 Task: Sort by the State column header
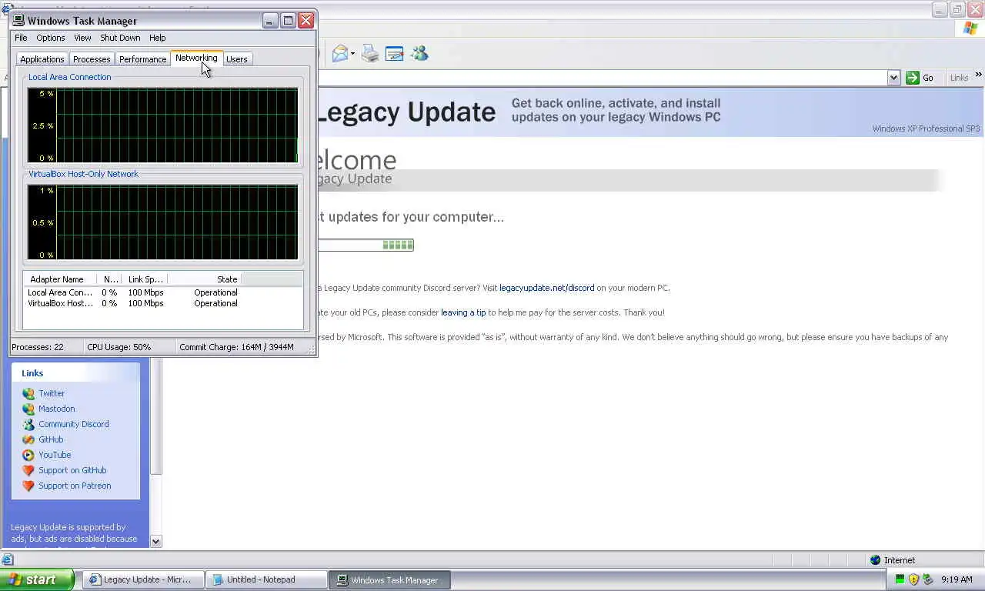[205, 279]
